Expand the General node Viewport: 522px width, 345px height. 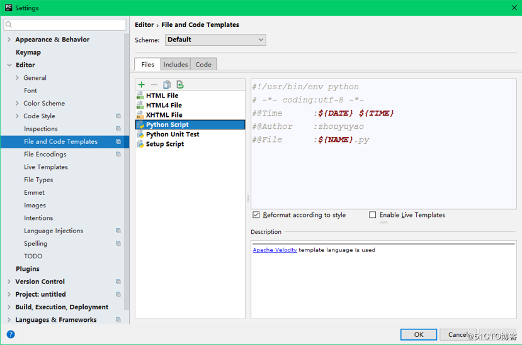click(x=17, y=78)
